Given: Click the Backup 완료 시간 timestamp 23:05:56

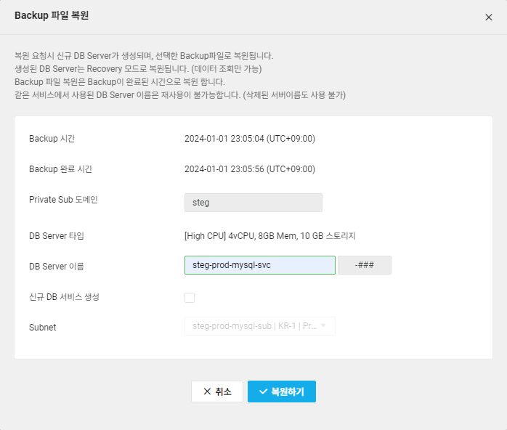Looking at the screenshot, I should click(250, 169).
